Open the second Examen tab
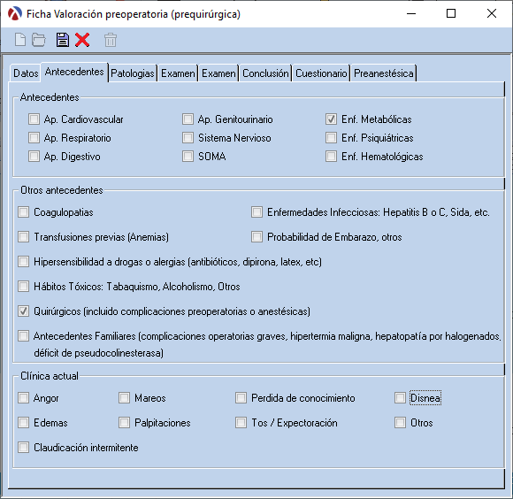The width and height of the screenshot is (513, 499). (218, 73)
